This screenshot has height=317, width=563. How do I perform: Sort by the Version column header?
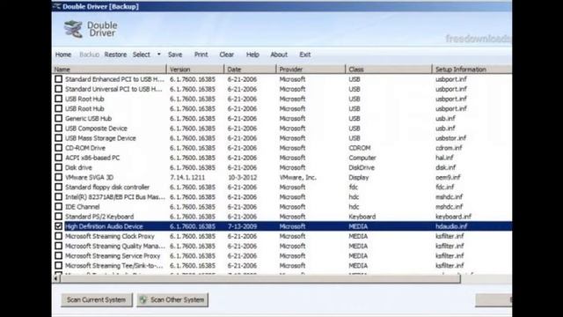pos(195,69)
